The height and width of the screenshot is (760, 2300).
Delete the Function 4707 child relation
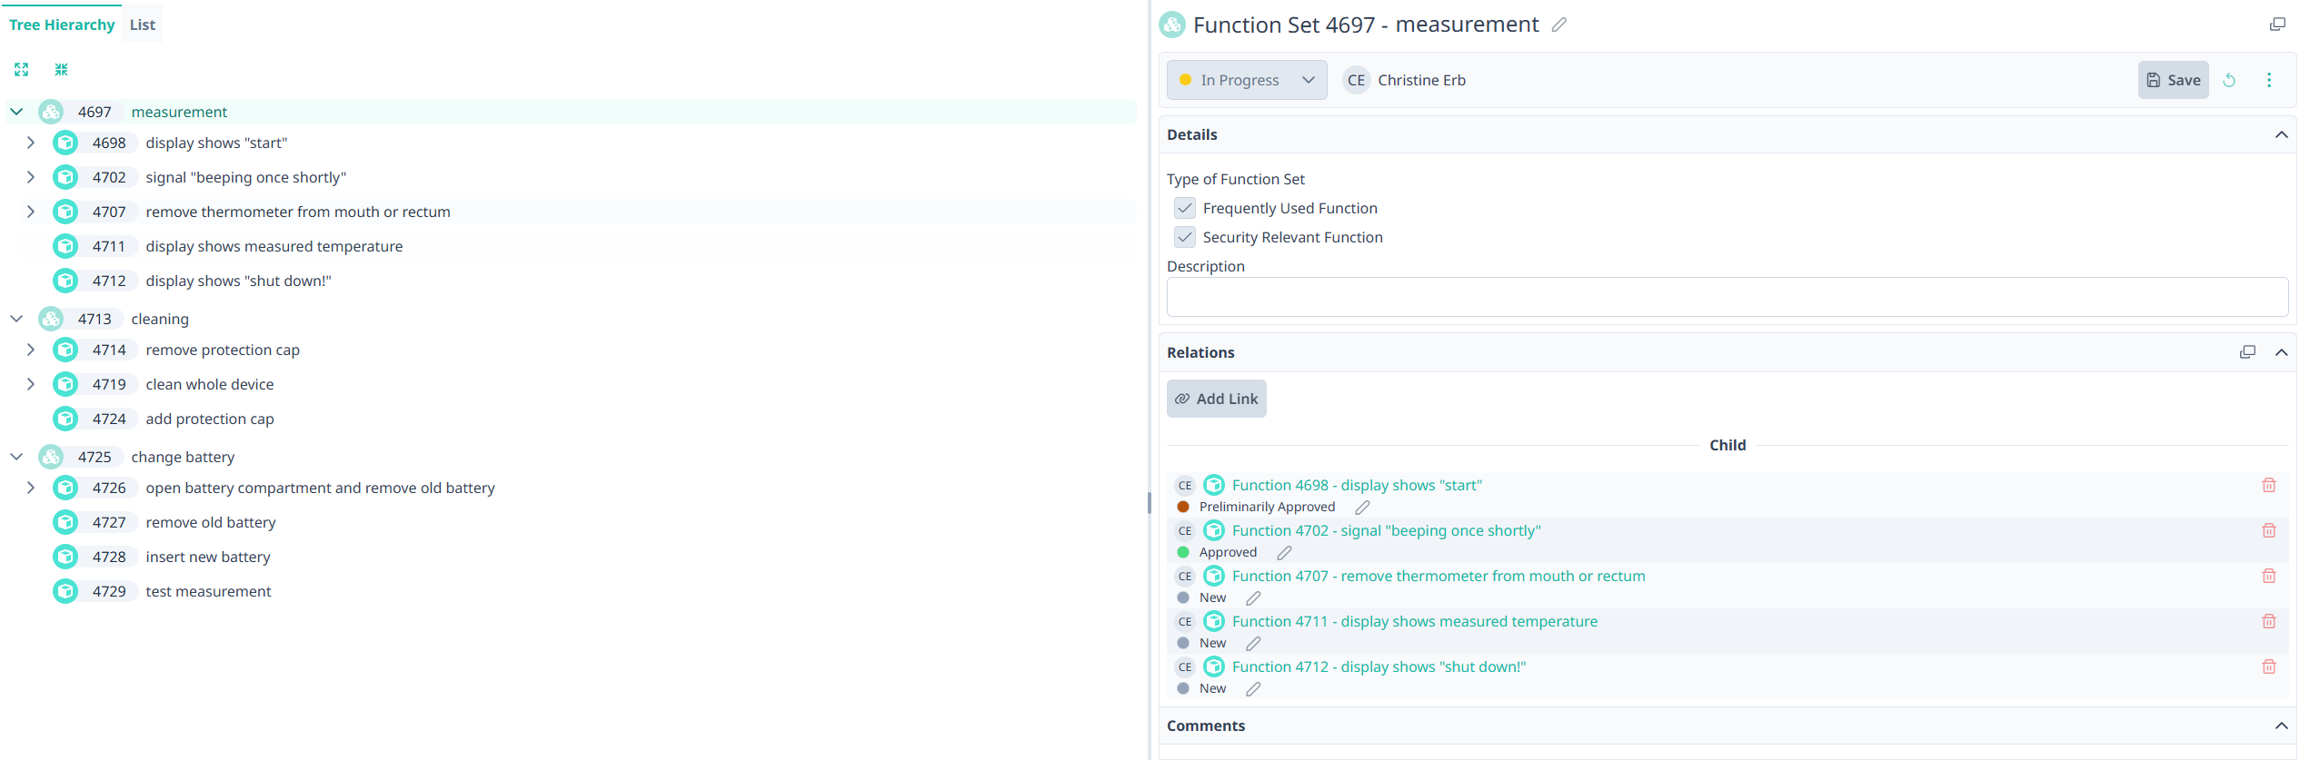(2269, 576)
